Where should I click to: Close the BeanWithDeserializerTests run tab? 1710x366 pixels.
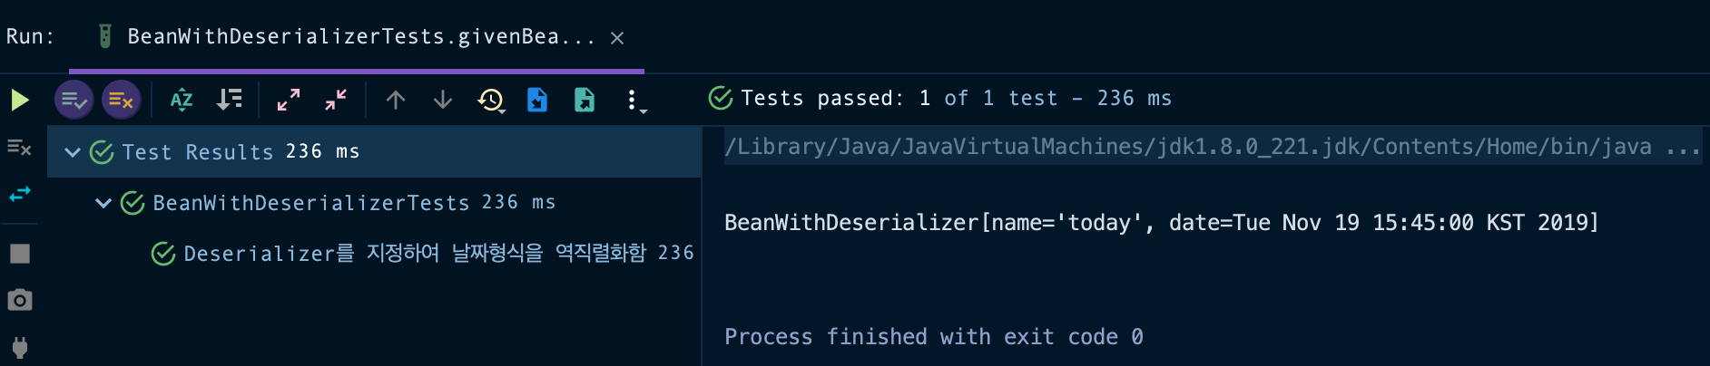point(617,38)
